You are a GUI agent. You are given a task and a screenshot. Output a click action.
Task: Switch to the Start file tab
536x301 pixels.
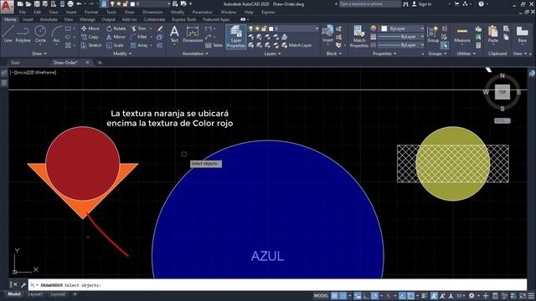15,63
